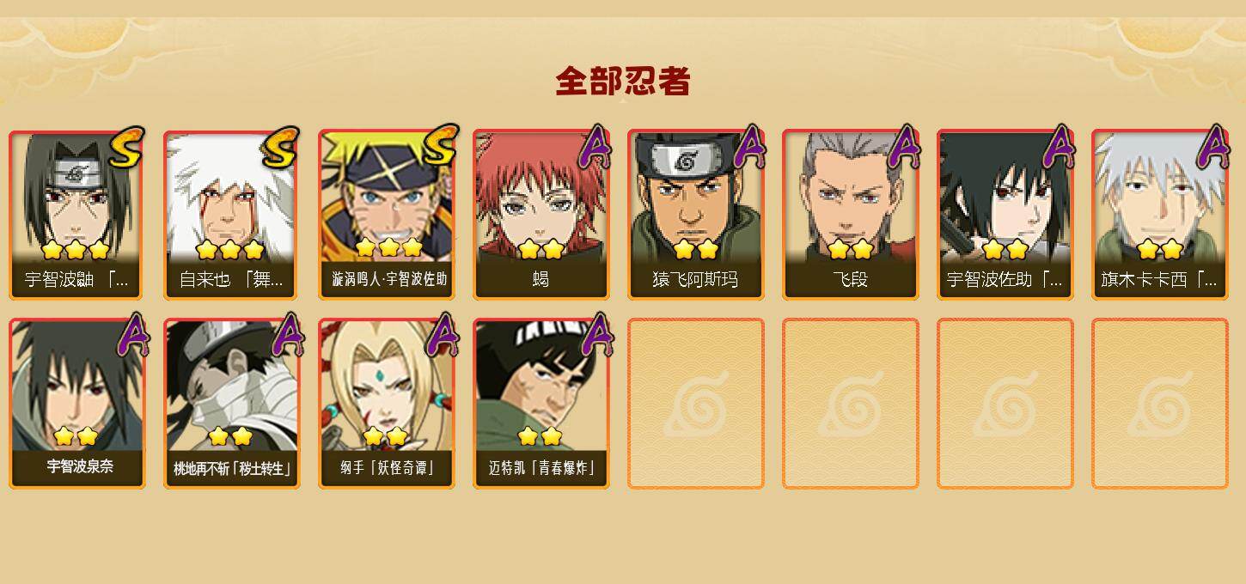
Task: Open the 旗木卡卡西 ninja card
Action: click(x=1160, y=215)
